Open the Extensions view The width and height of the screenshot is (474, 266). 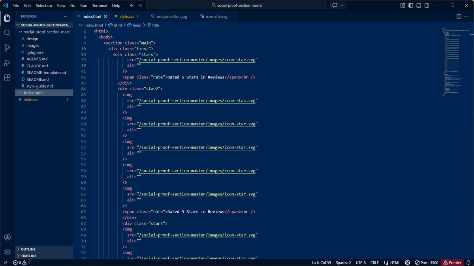point(7,78)
